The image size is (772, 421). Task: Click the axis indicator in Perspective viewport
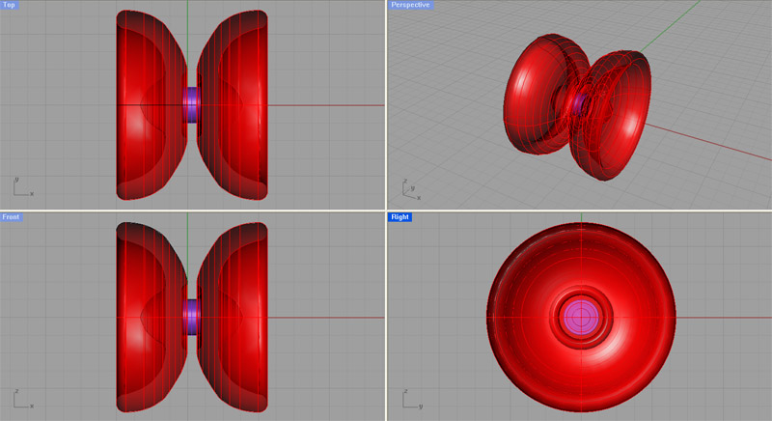pos(412,190)
